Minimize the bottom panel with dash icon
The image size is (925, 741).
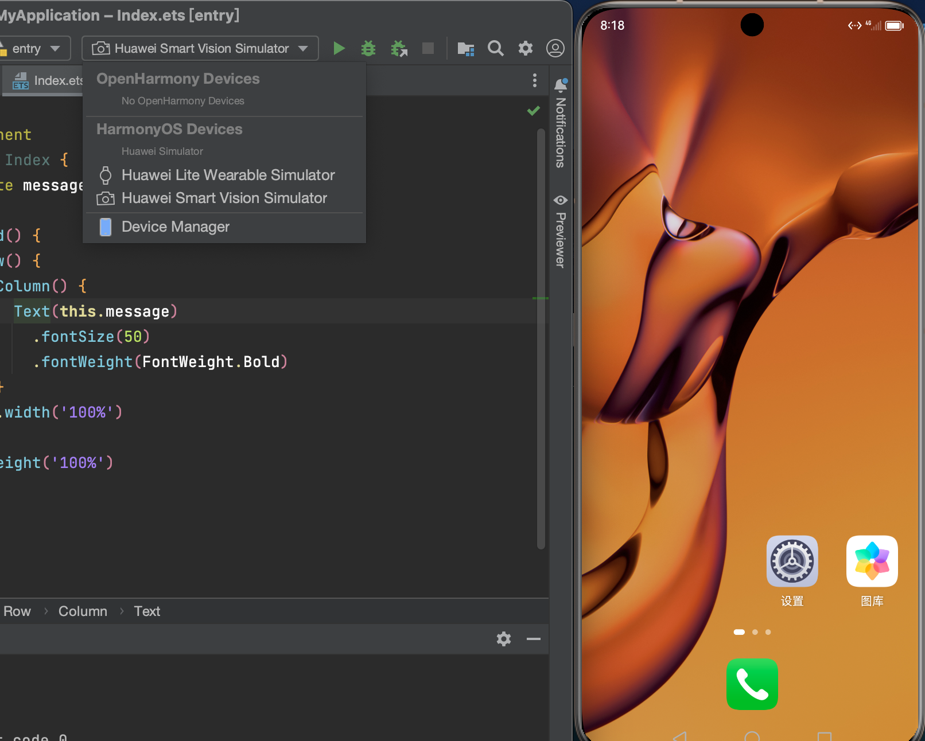tap(534, 639)
